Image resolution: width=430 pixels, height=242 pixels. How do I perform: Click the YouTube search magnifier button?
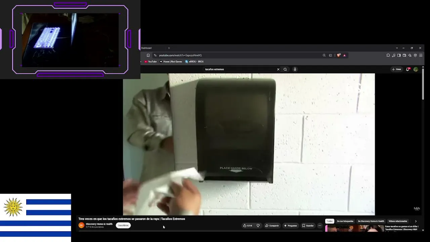(x=285, y=69)
